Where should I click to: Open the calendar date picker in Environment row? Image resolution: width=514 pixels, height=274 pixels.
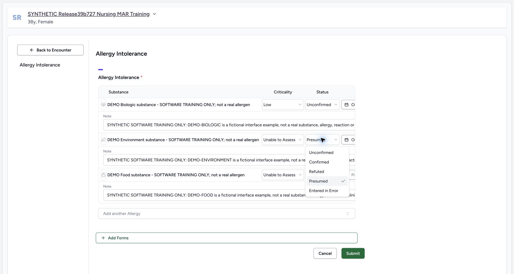(x=348, y=140)
